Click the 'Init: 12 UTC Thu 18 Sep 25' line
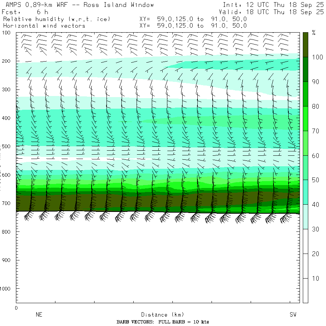The image size is (326, 326). coord(273,5)
